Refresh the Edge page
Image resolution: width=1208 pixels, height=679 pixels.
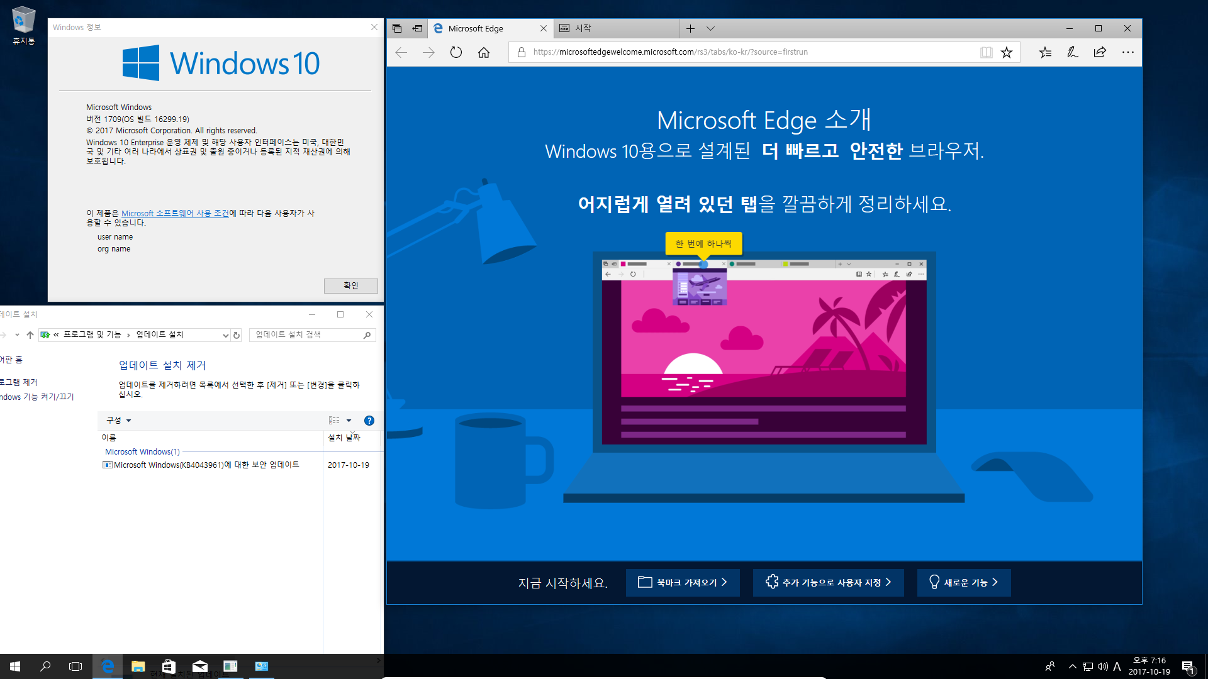point(456,52)
